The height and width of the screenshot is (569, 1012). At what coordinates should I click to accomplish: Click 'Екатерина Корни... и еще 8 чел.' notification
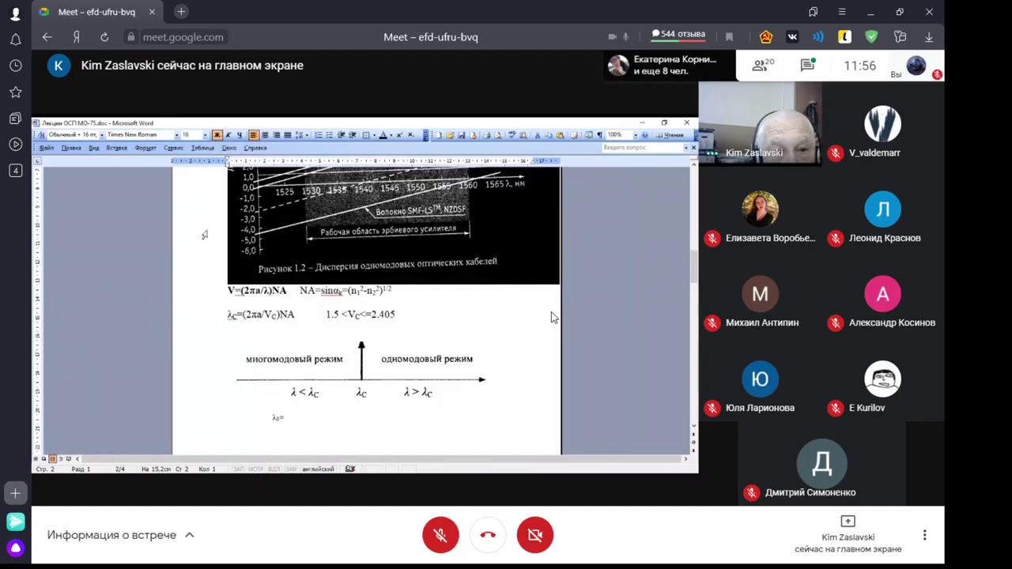[x=668, y=65]
